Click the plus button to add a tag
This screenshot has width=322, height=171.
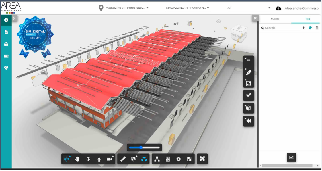303,28
